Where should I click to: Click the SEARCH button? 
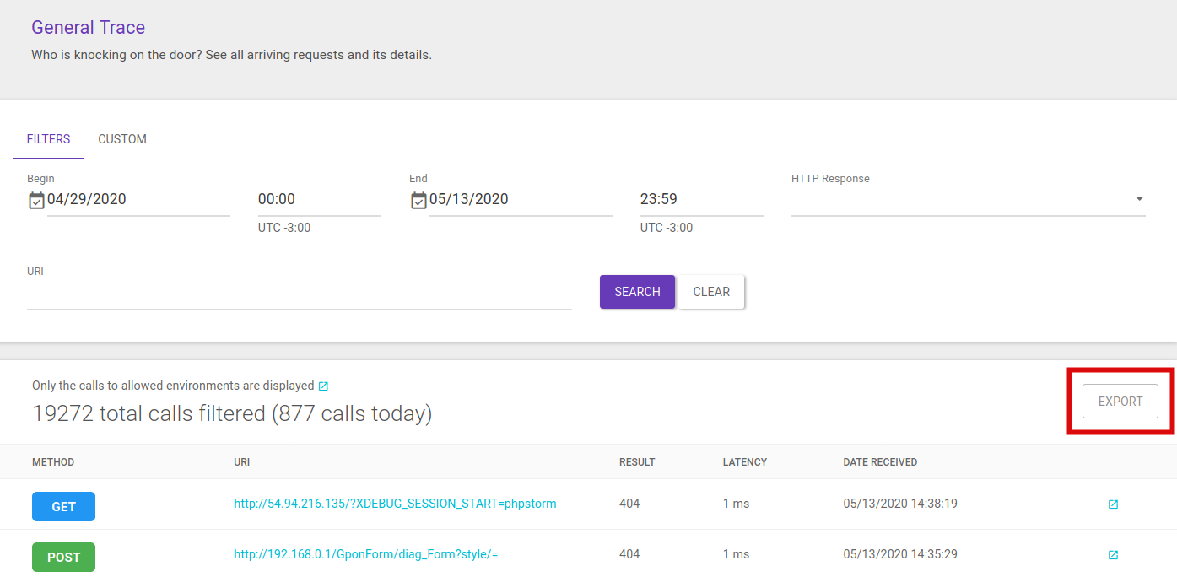637,292
